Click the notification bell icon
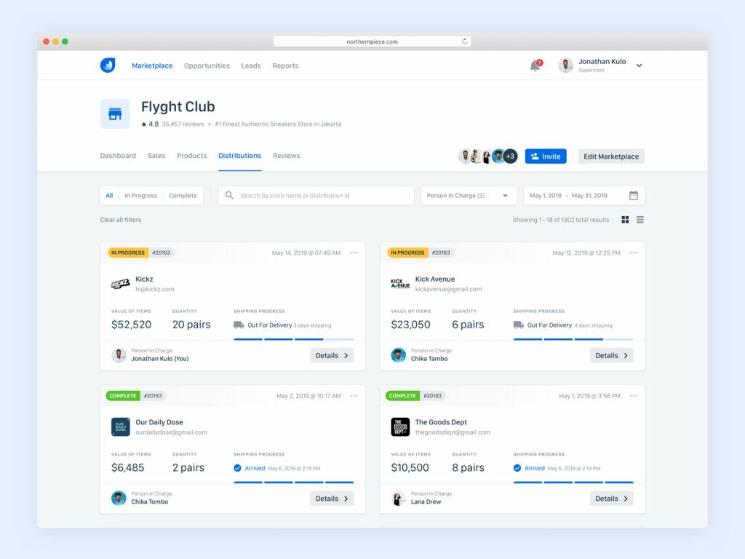The width and height of the screenshot is (745, 559). 535,66
